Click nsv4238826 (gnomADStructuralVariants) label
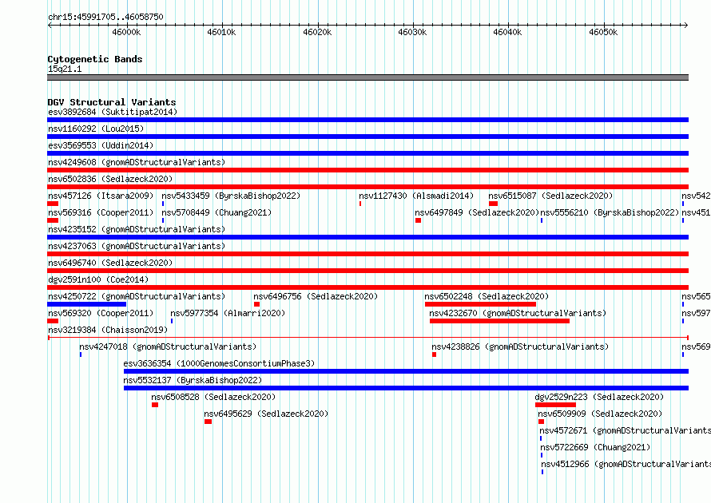Viewport: 711px width, 503px height. (520, 347)
